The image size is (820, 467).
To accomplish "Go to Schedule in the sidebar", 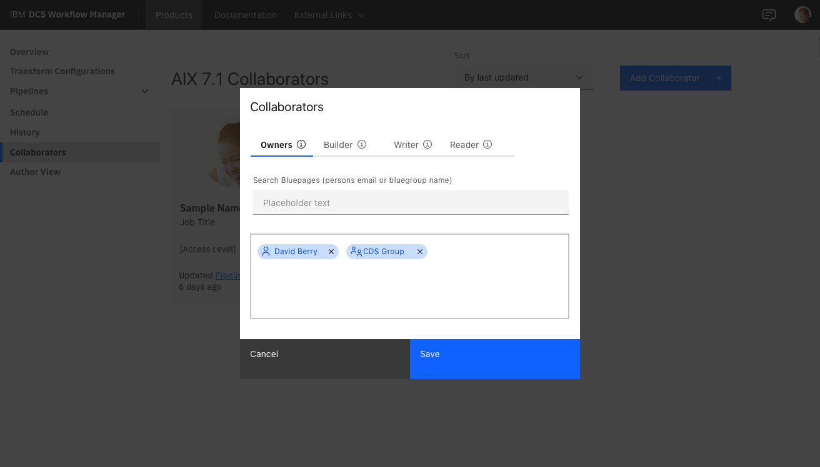I will point(29,112).
